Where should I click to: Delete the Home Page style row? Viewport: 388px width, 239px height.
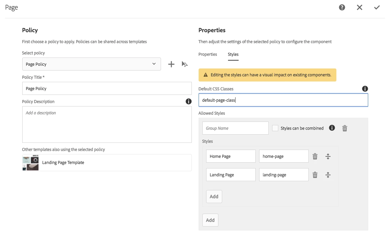(x=315, y=156)
